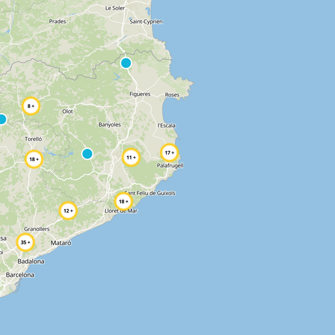
Task: Click the Sant Feliu de Guíxols label
Action: (150, 193)
